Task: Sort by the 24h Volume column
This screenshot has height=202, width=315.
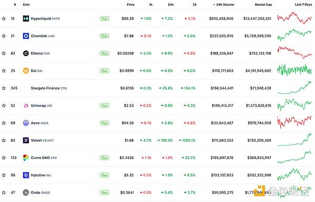Action: point(224,4)
